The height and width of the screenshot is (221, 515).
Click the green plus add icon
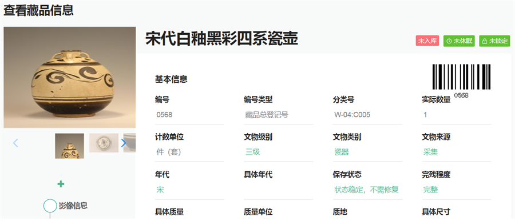pos(61,184)
